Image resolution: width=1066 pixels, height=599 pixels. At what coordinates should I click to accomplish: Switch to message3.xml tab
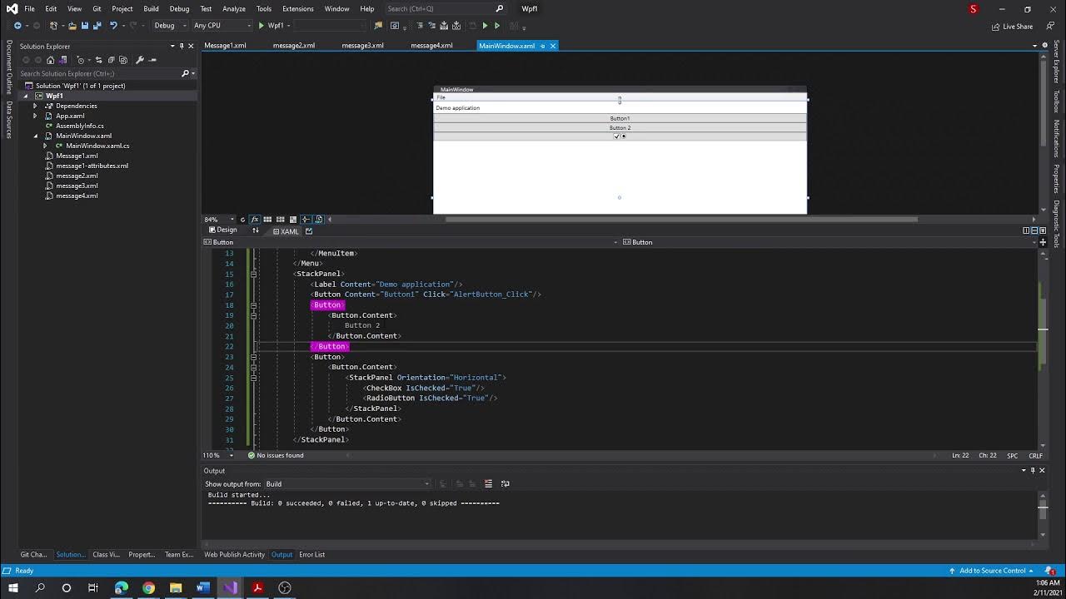(362, 46)
